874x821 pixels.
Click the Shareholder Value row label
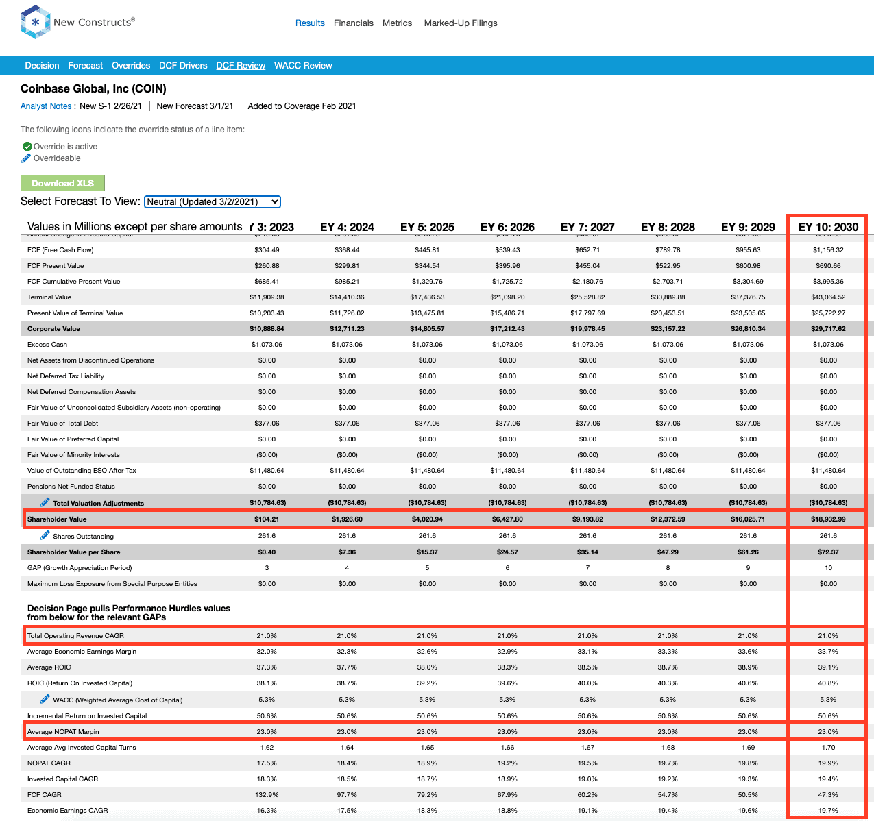57,519
